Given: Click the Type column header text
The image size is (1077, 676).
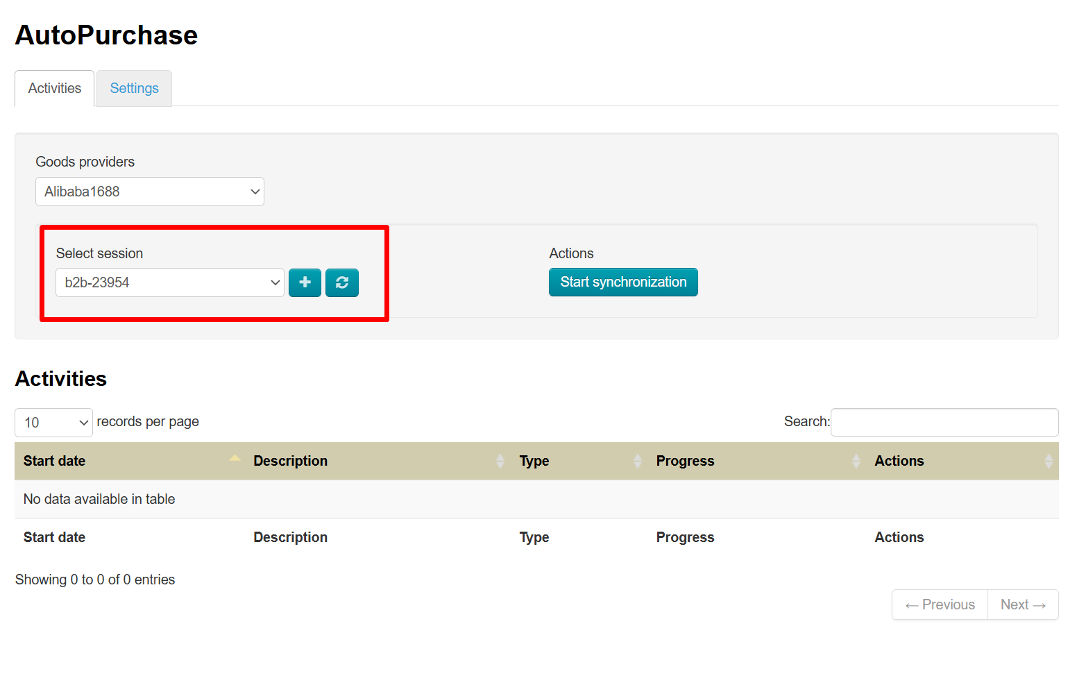Looking at the screenshot, I should coord(534,461).
